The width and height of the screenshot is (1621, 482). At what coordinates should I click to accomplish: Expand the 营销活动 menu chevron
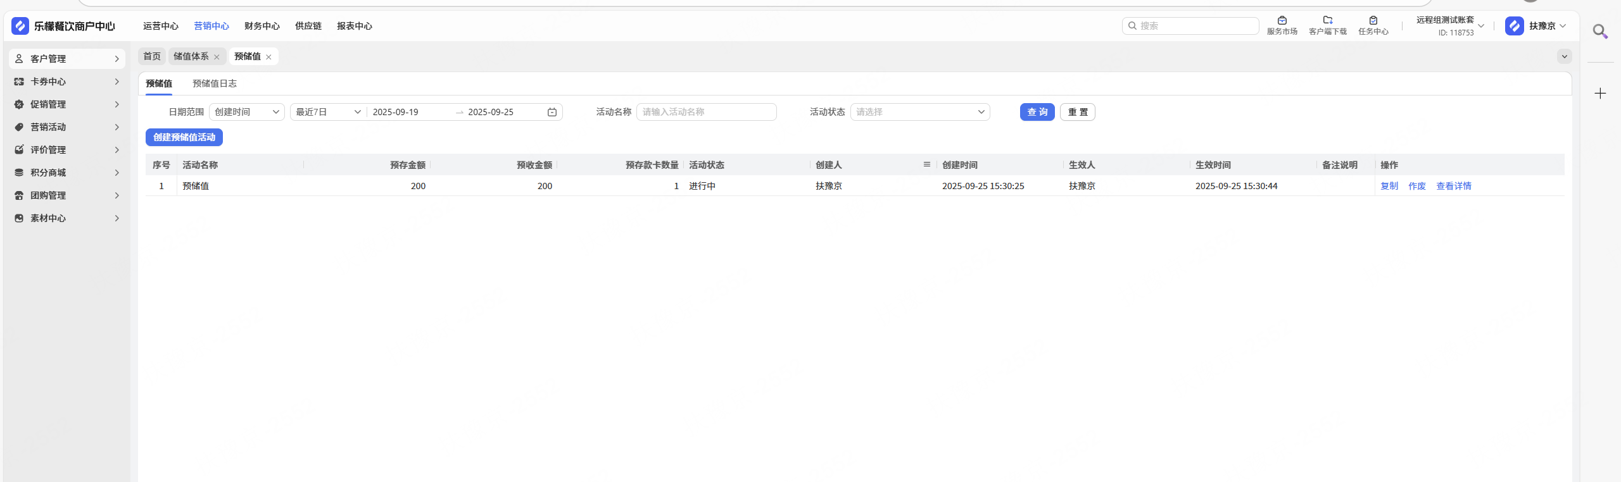(117, 127)
